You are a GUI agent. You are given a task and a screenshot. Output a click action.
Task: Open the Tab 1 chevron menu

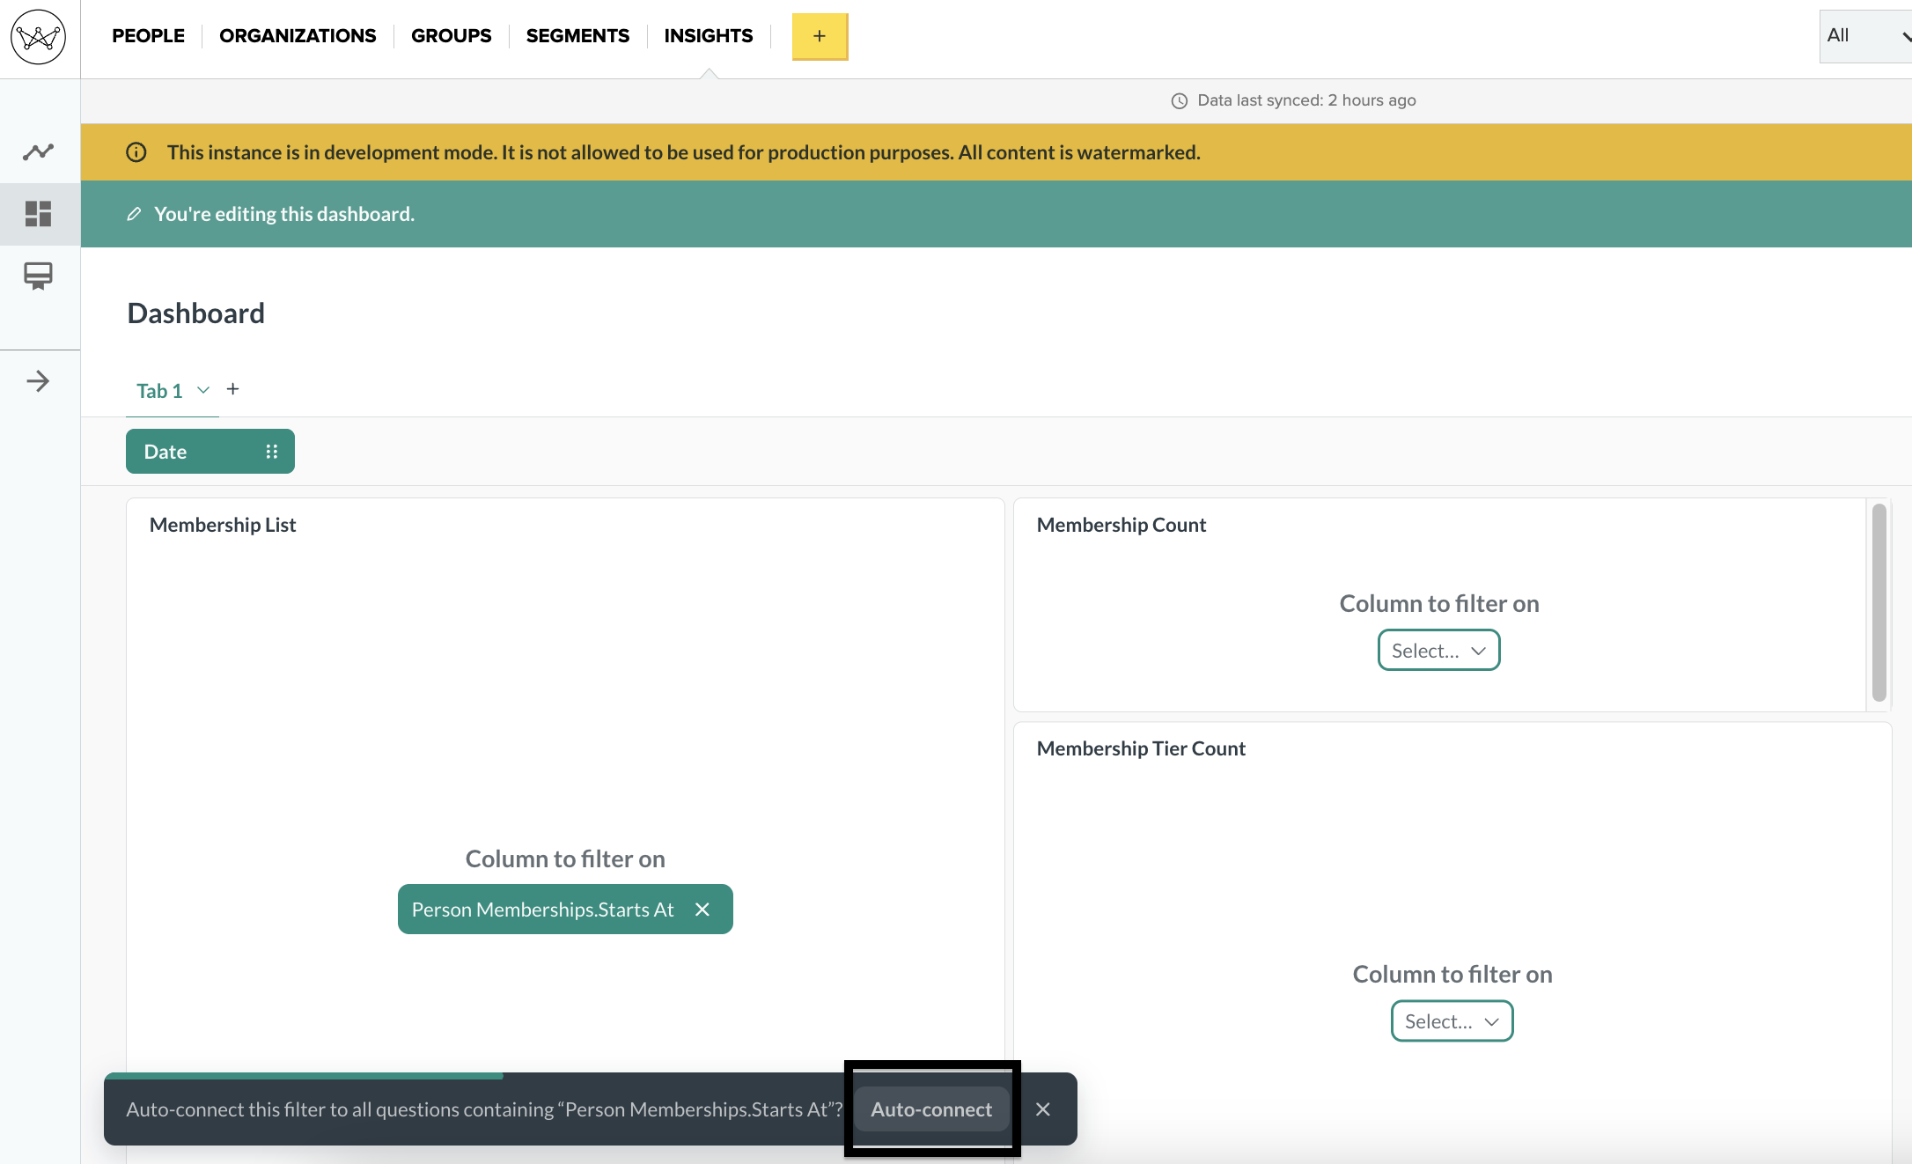(x=203, y=390)
